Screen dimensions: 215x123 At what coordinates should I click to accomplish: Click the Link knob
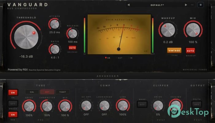(123, 105)
